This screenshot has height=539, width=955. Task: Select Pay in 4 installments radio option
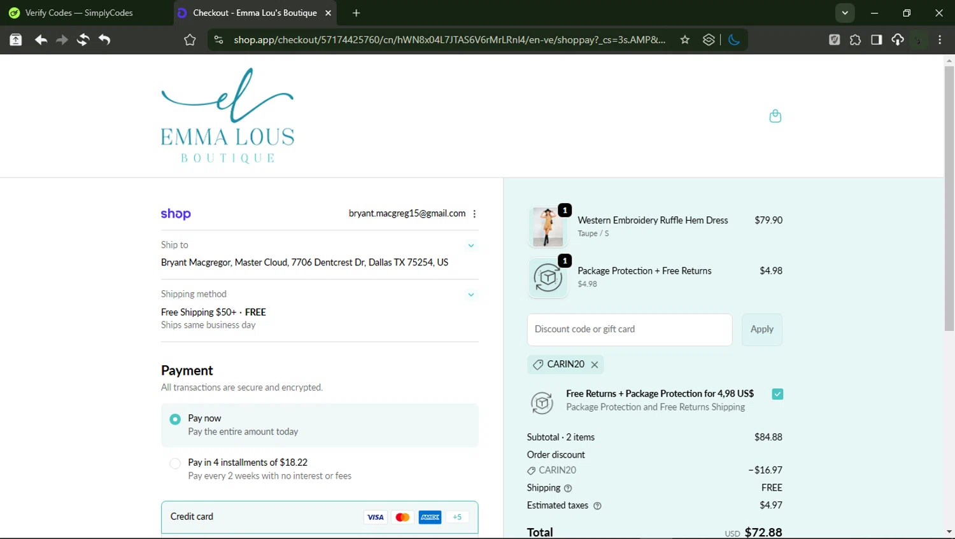click(175, 463)
